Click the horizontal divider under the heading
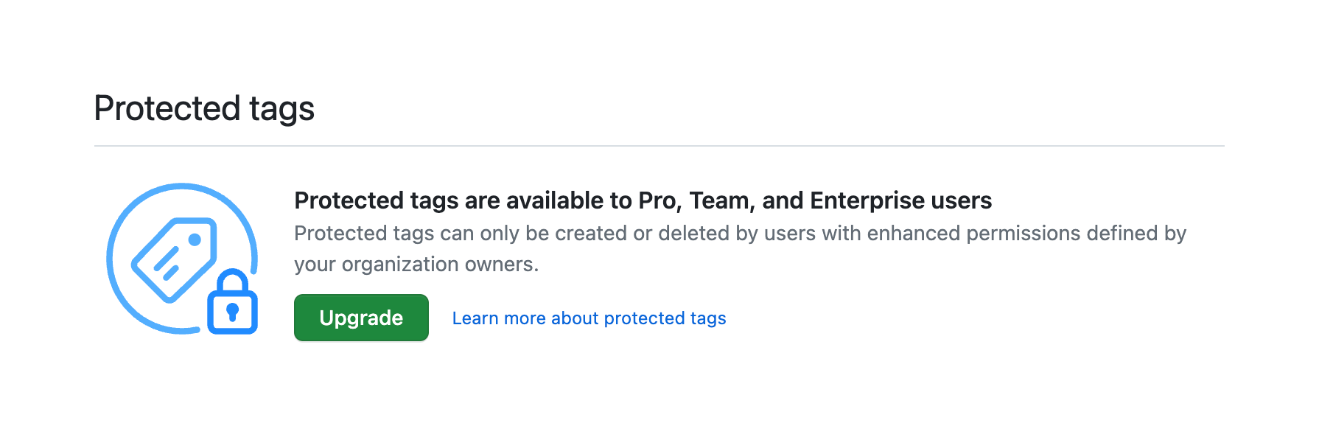Screen dimensions: 1319x437 (659, 146)
